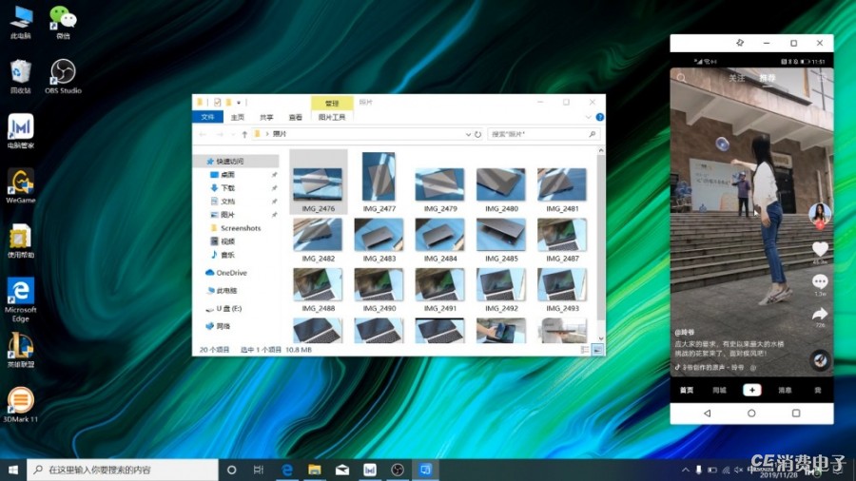The height and width of the screenshot is (481, 856).
Task: Click the Windows taskbar search box
Action: (x=123, y=470)
